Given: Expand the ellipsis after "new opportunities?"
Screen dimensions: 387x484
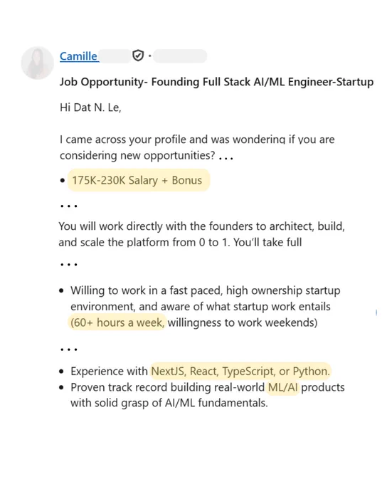Looking at the screenshot, I should point(226,158).
